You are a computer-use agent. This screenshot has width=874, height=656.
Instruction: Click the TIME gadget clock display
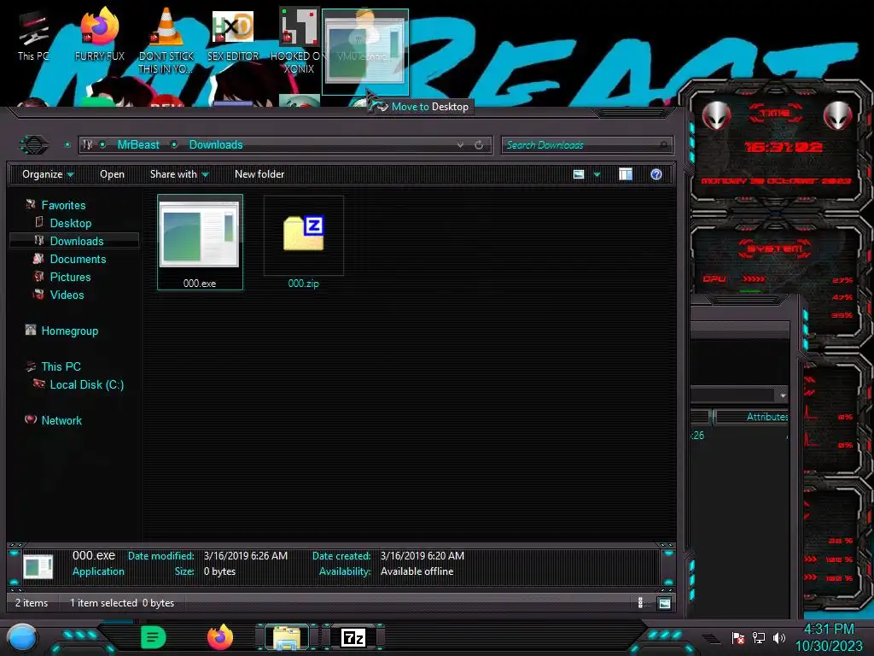(784, 147)
